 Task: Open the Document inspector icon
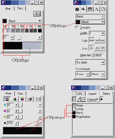click(103, 9)
